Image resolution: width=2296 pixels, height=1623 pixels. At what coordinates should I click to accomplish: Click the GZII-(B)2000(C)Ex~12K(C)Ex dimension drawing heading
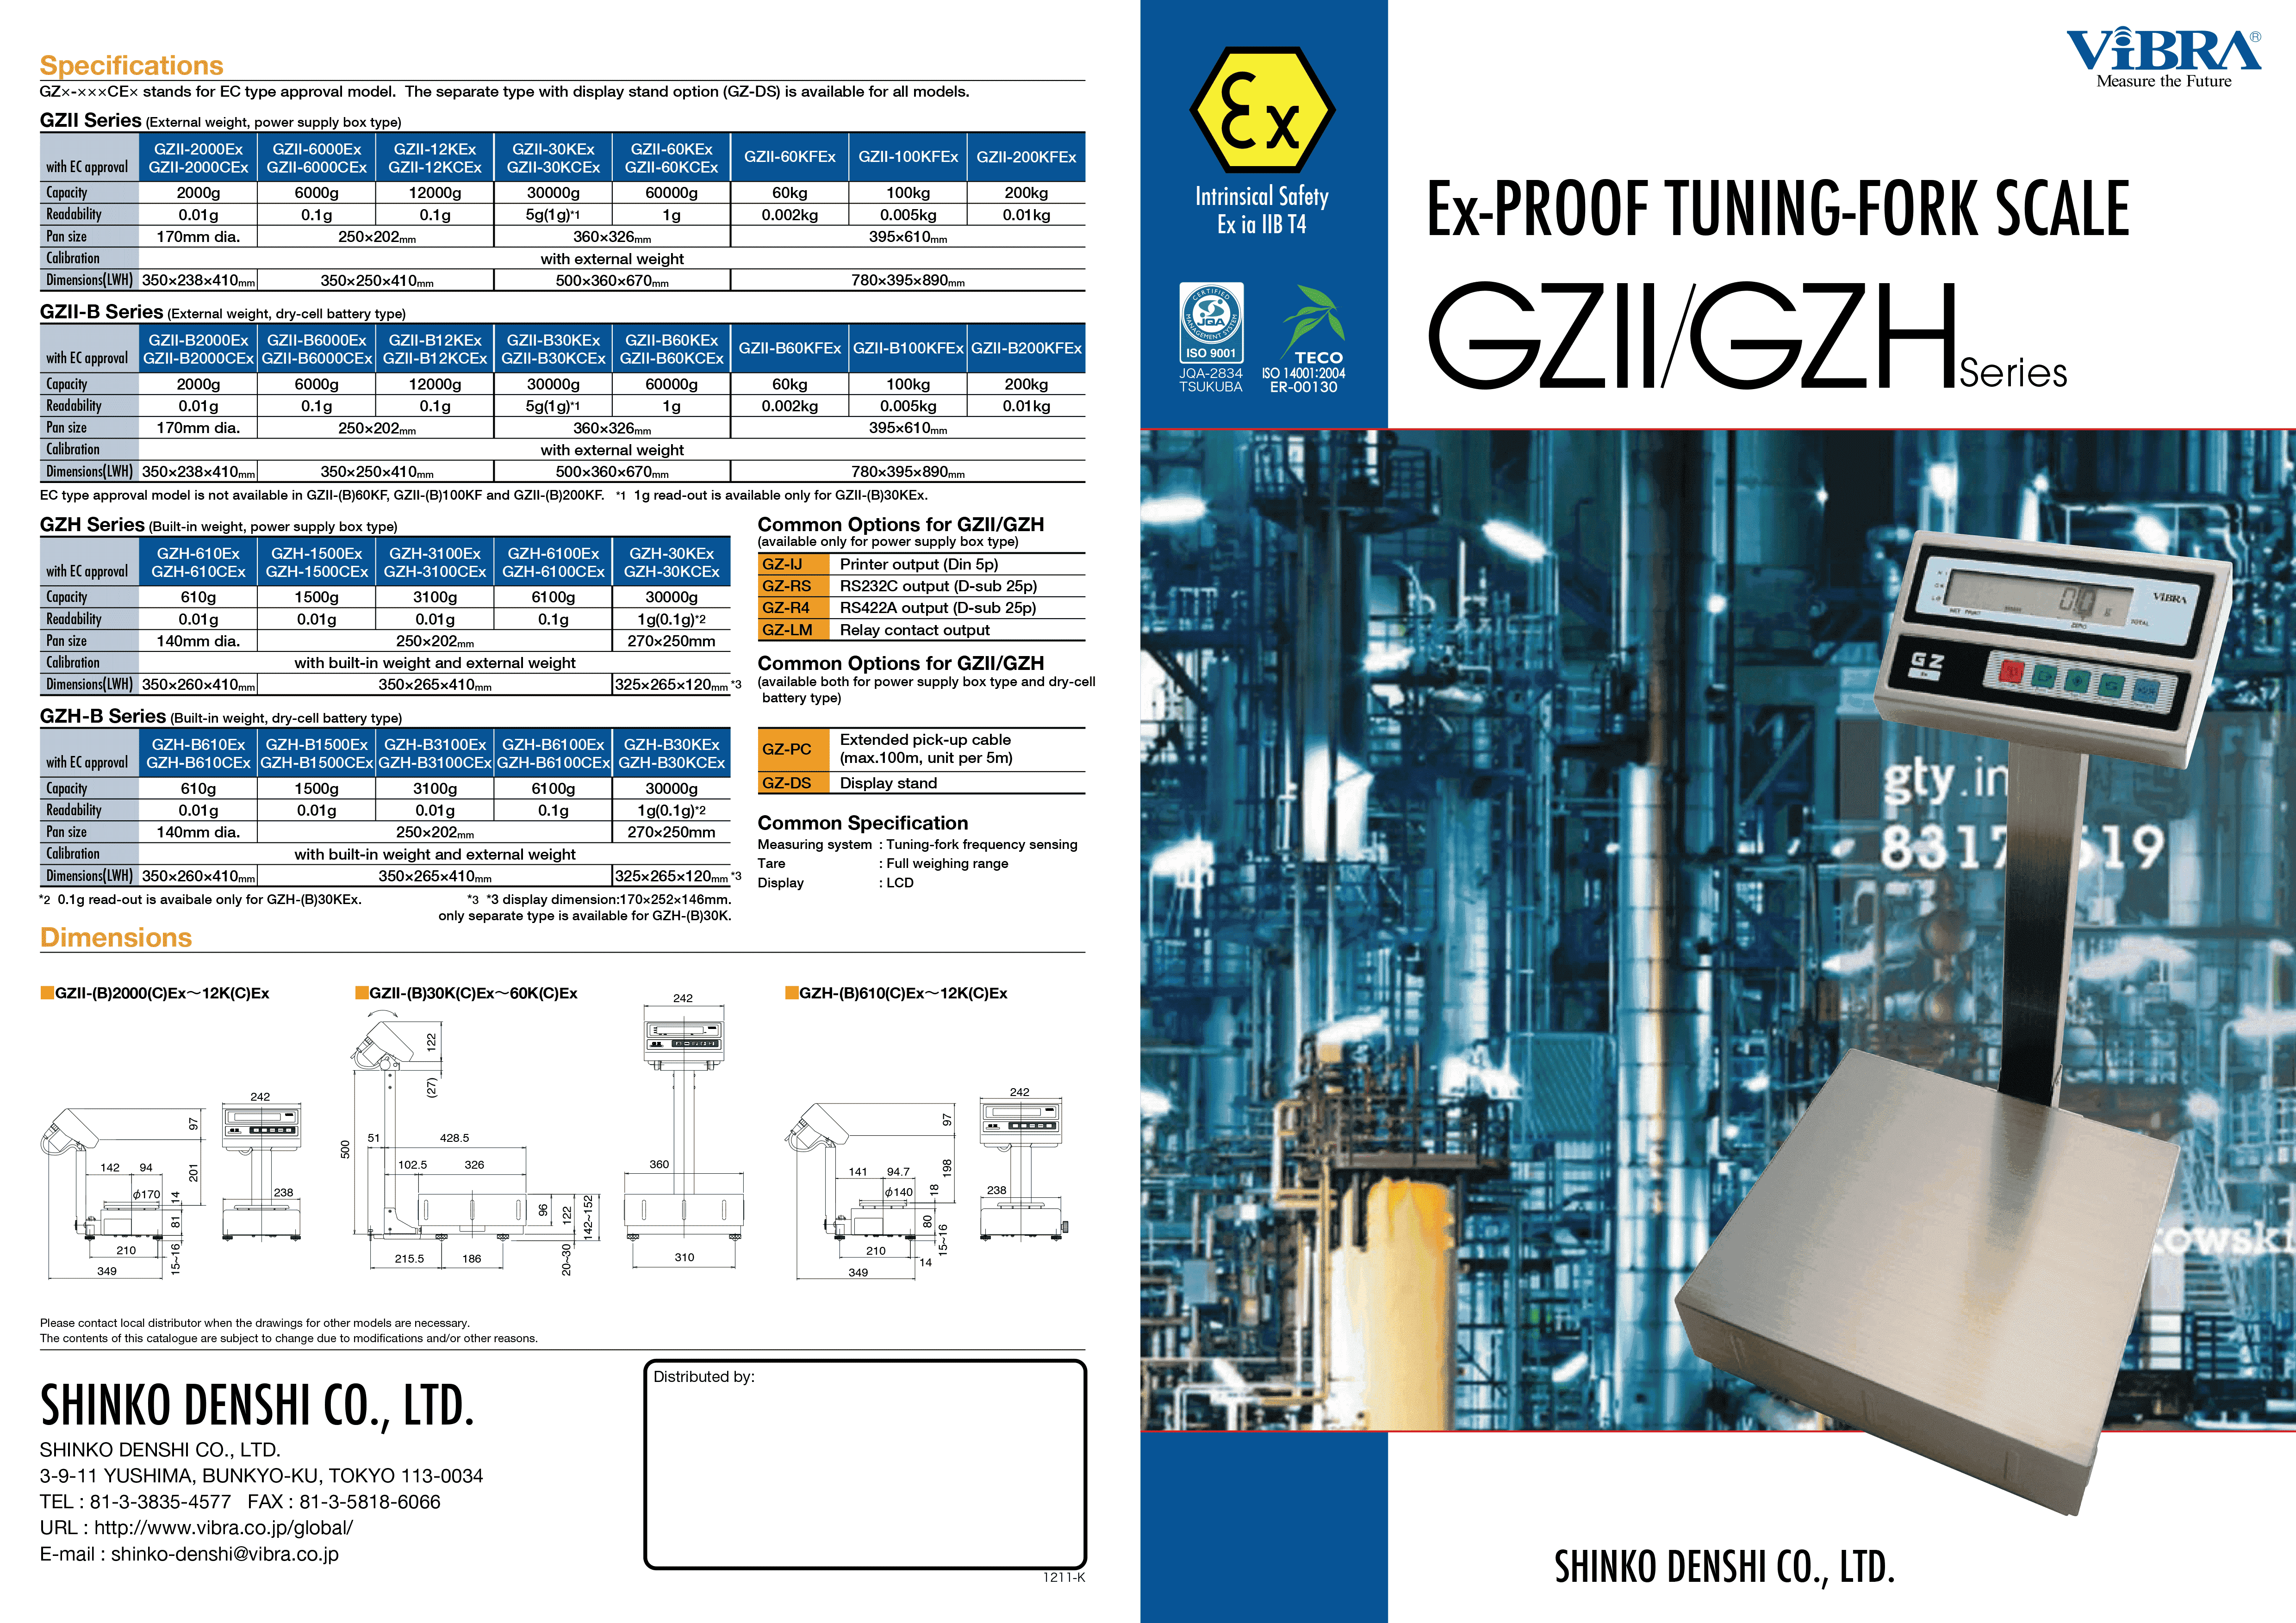[x=162, y=992]
